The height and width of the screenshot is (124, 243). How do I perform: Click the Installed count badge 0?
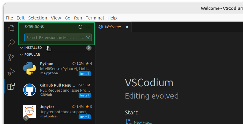[x=89, y=48]
